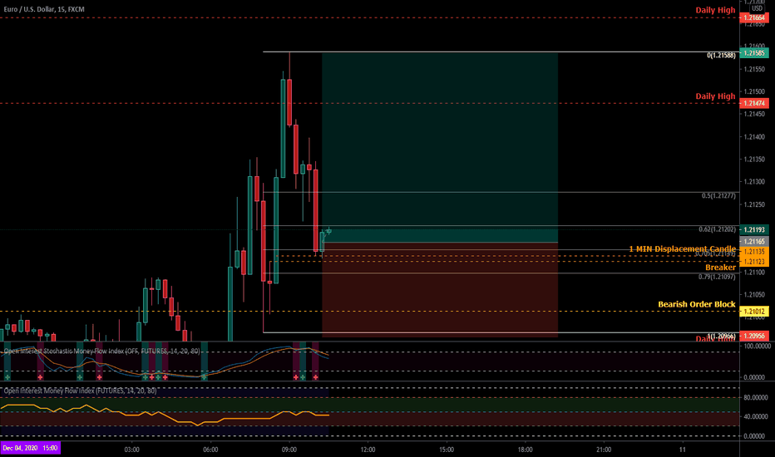Click the gray 1.21165 price tag
This screenshot has height=457, width=775.
(754, 242)
